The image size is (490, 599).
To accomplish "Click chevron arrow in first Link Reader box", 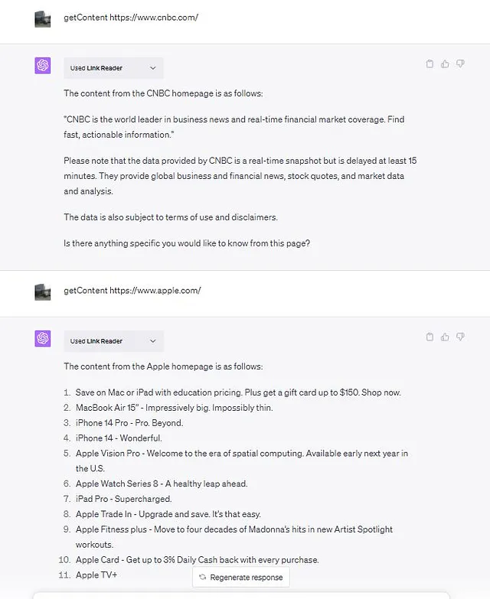I will [153, 68].
